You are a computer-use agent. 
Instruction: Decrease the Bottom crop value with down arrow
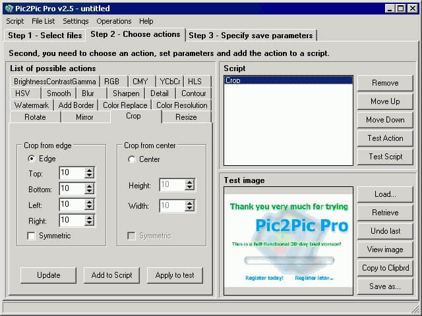point(90,192)
